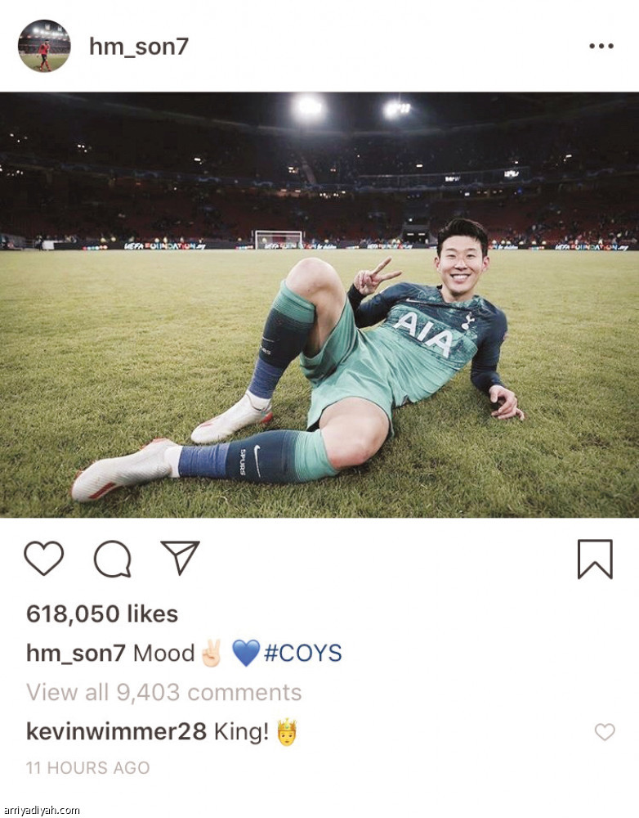Open comments via the speech bubble icon
The width and height of the screenshot is (639, 818).
click(x=112, y=559)
